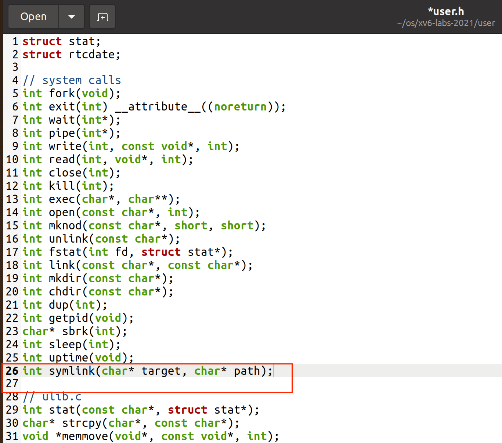Click the '// ulib.c' comment line
502x443 pixels.
tap(52, 397)
